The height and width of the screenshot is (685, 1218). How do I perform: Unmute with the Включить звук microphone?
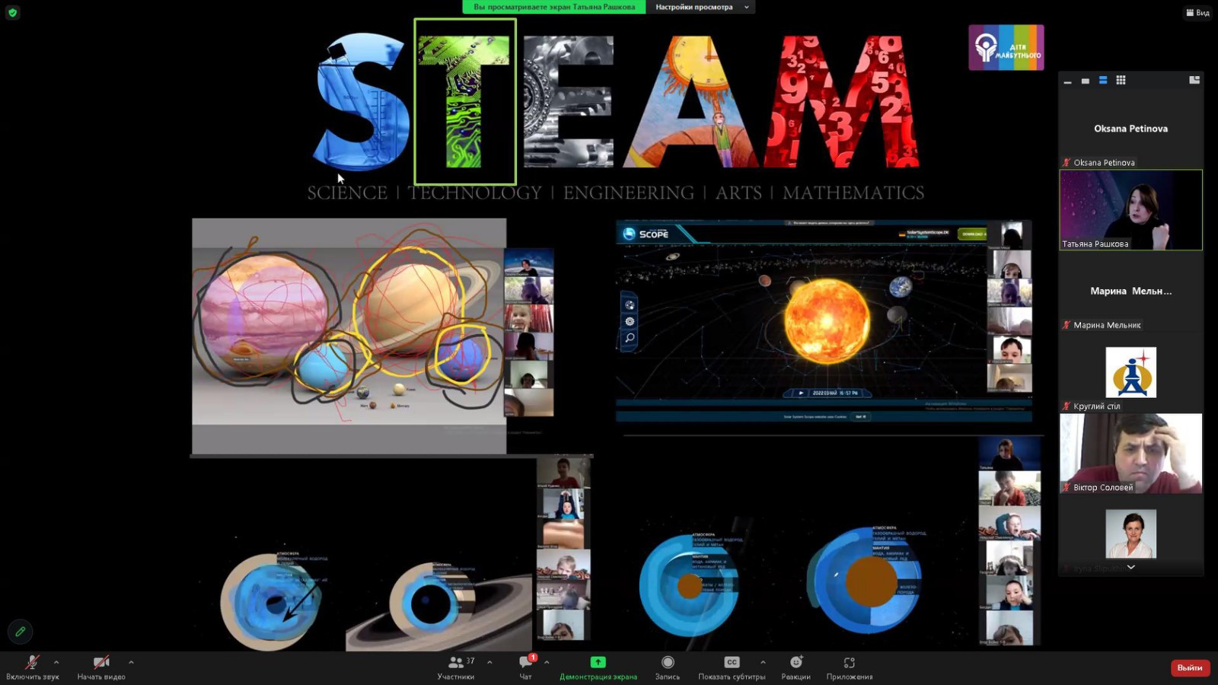[32, 667]
